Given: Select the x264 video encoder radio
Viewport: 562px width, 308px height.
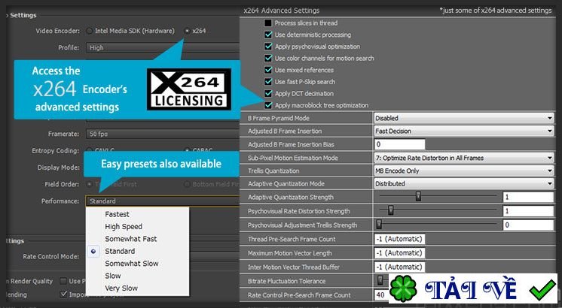Looking at the screenshot, I should (x=187, y=31).
